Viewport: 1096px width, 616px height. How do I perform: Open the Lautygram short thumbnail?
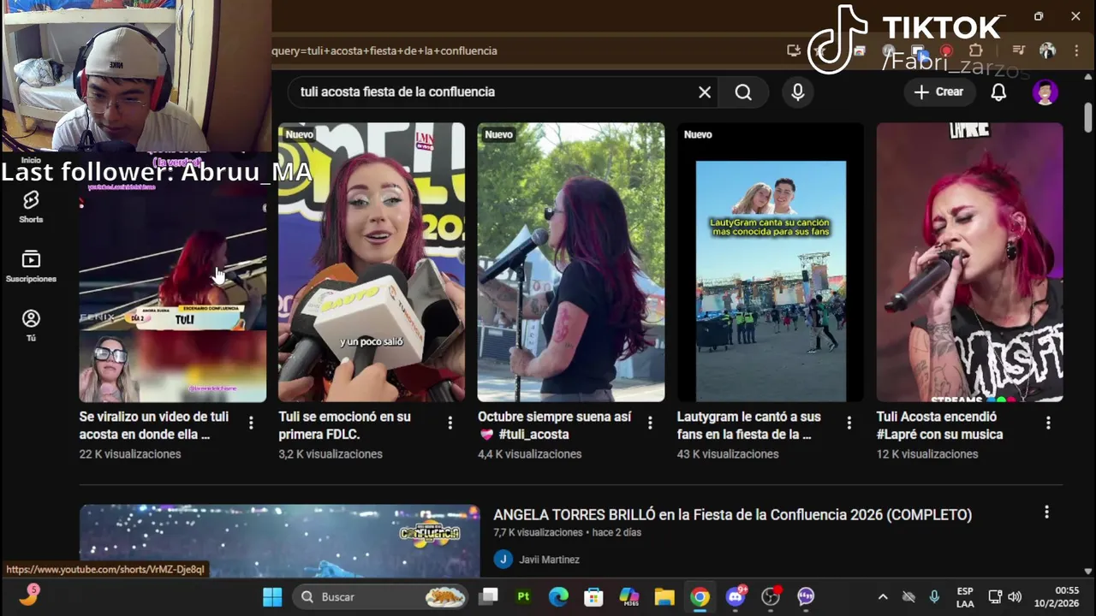tap(771, 263)
